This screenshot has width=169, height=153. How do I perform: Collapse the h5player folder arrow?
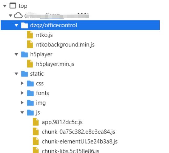point(16,55)
